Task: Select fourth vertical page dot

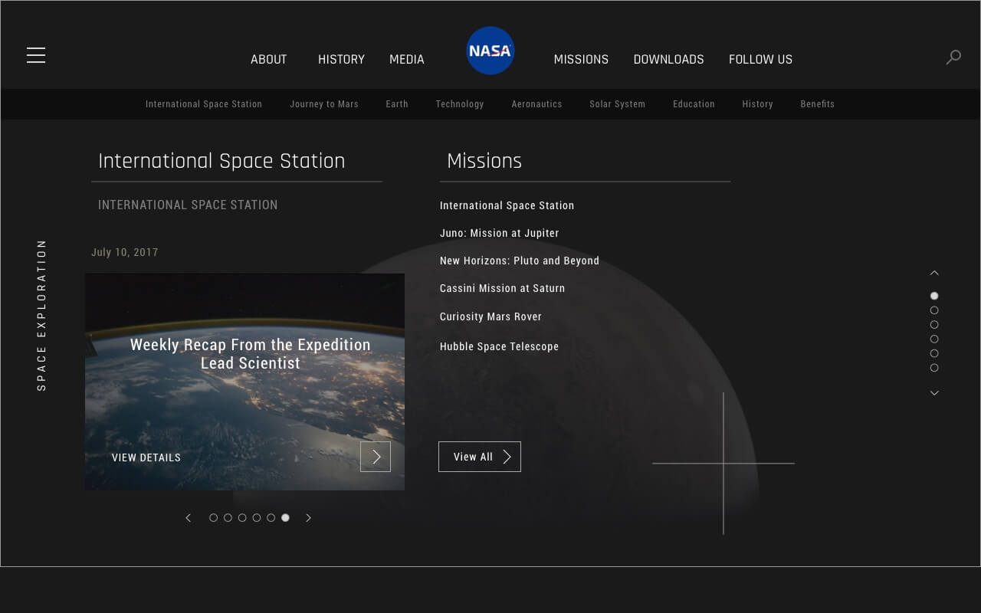Action: point(934,339)
